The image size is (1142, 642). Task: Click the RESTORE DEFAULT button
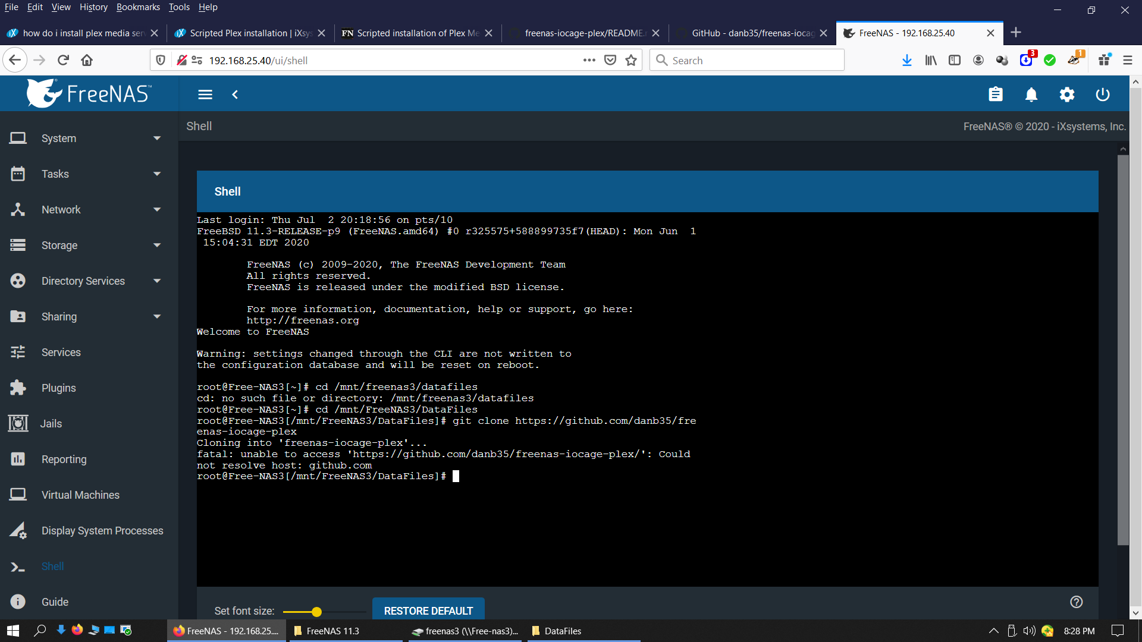pyautogui.click(x=428, y=610)
